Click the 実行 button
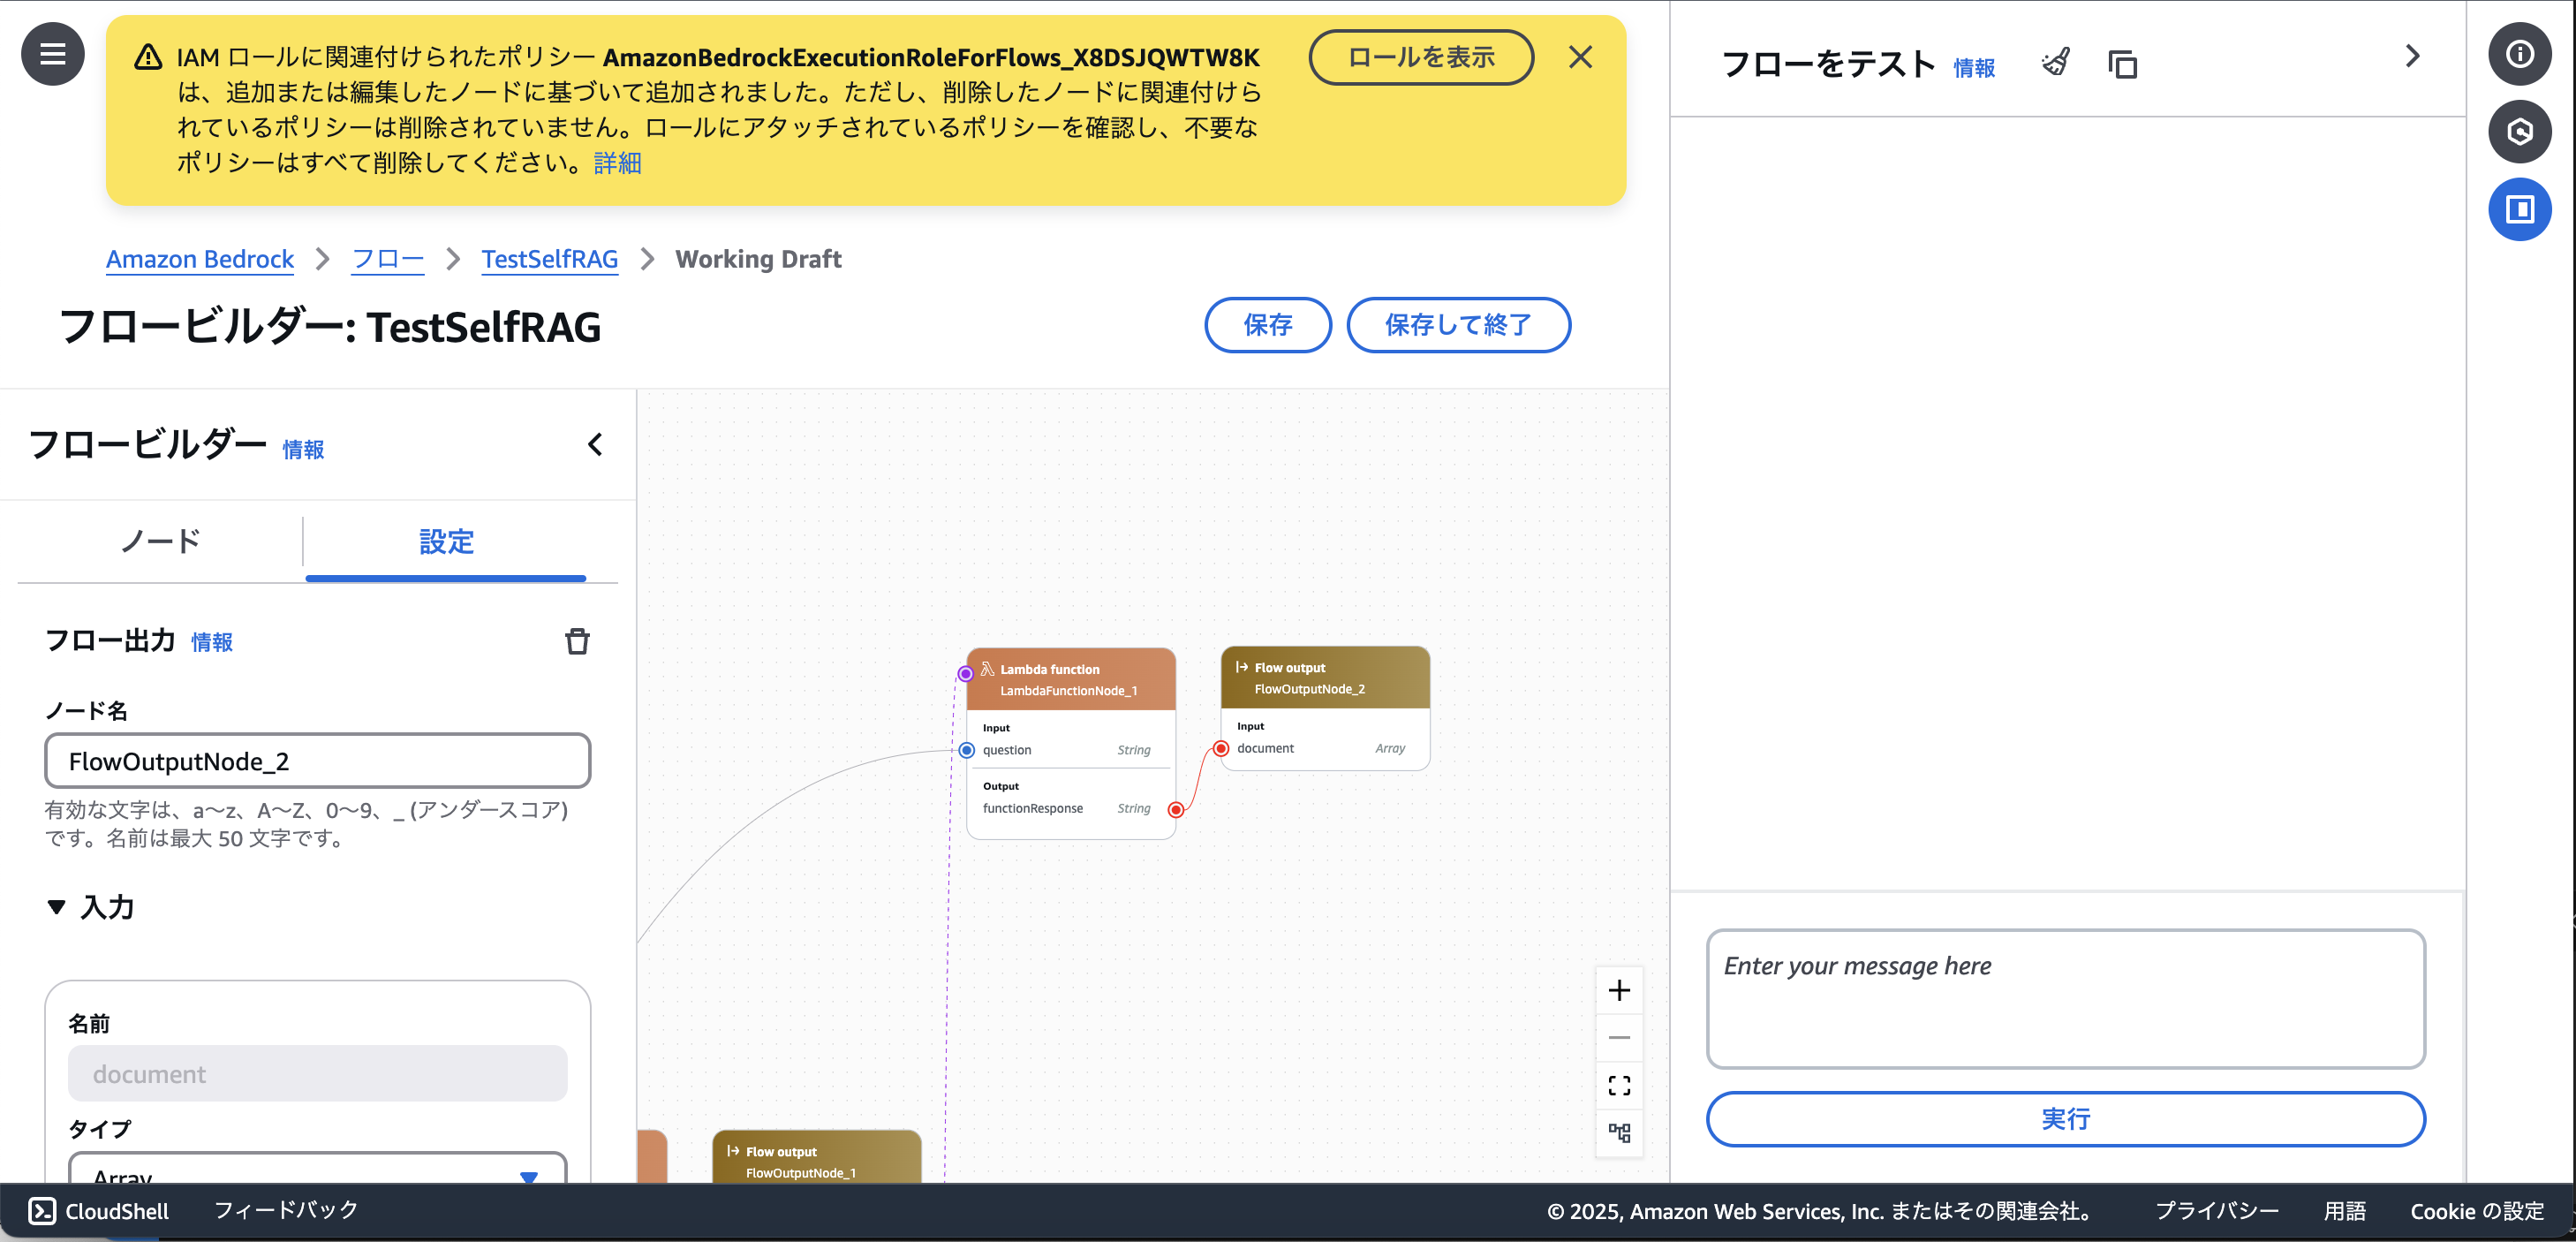This screenshot has width=2576, height=1242. [2065, 1119]
